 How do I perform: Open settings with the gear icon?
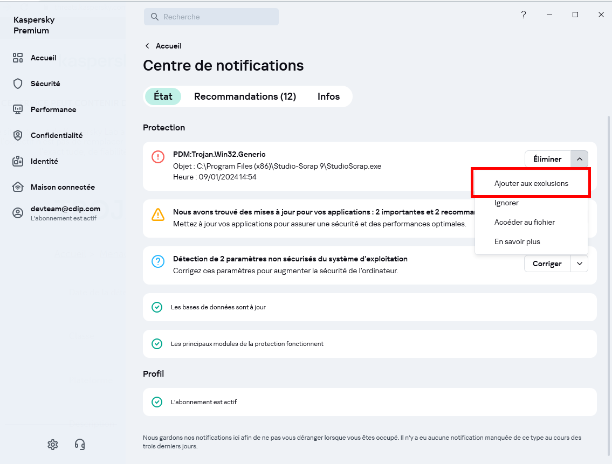click(x=53, y=445)
